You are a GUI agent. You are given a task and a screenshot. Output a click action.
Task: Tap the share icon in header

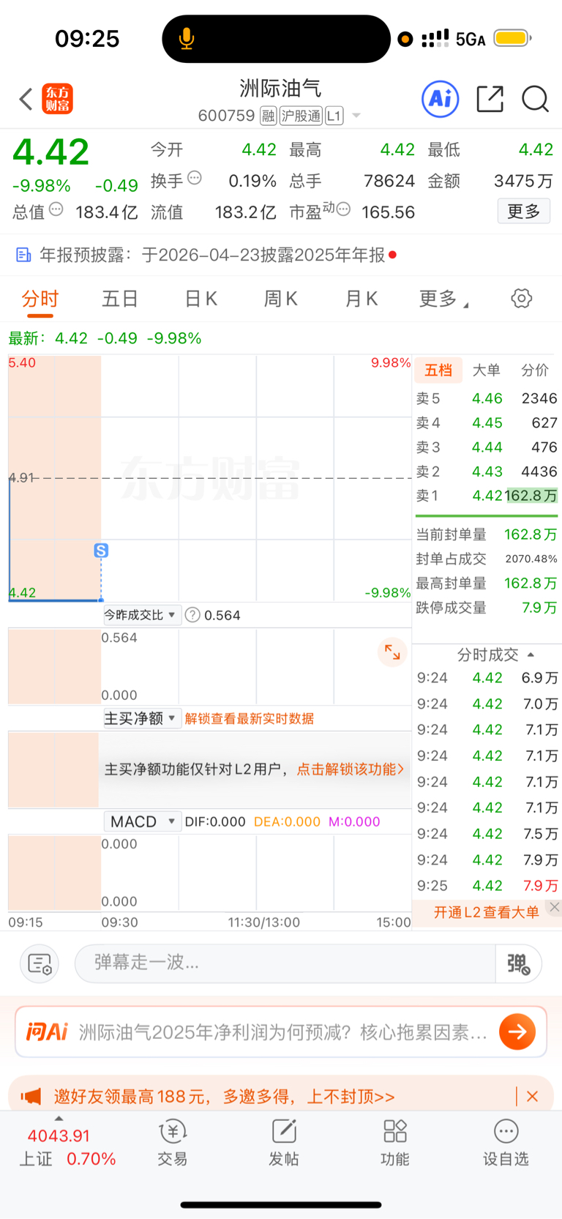490,99
